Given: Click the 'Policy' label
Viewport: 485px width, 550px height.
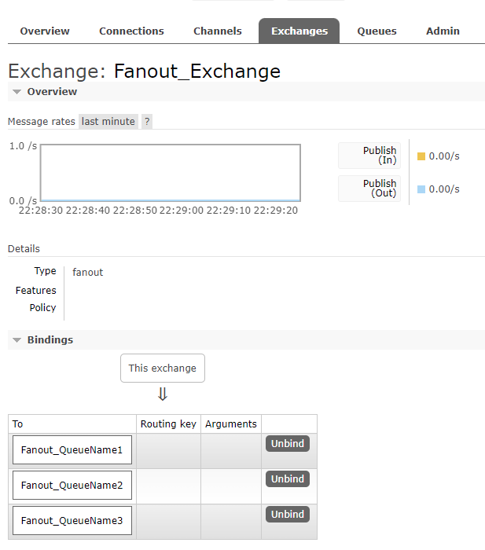Looking at the screenshot, I should 42,308.
